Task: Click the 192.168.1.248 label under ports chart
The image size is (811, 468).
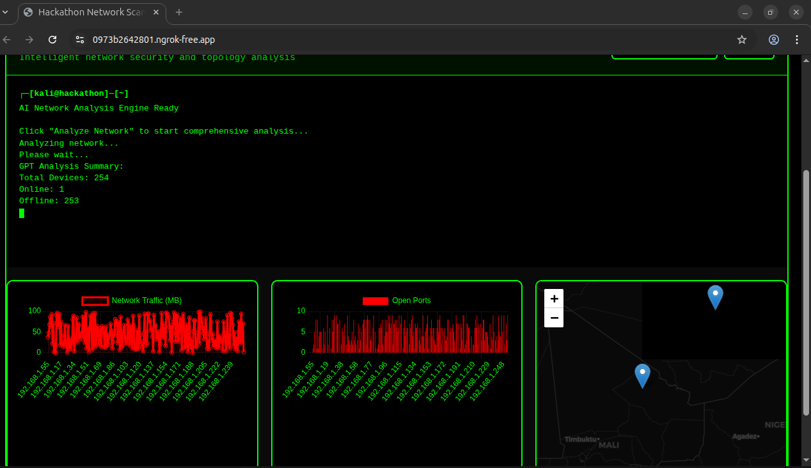Action: (x=487, y=382)
